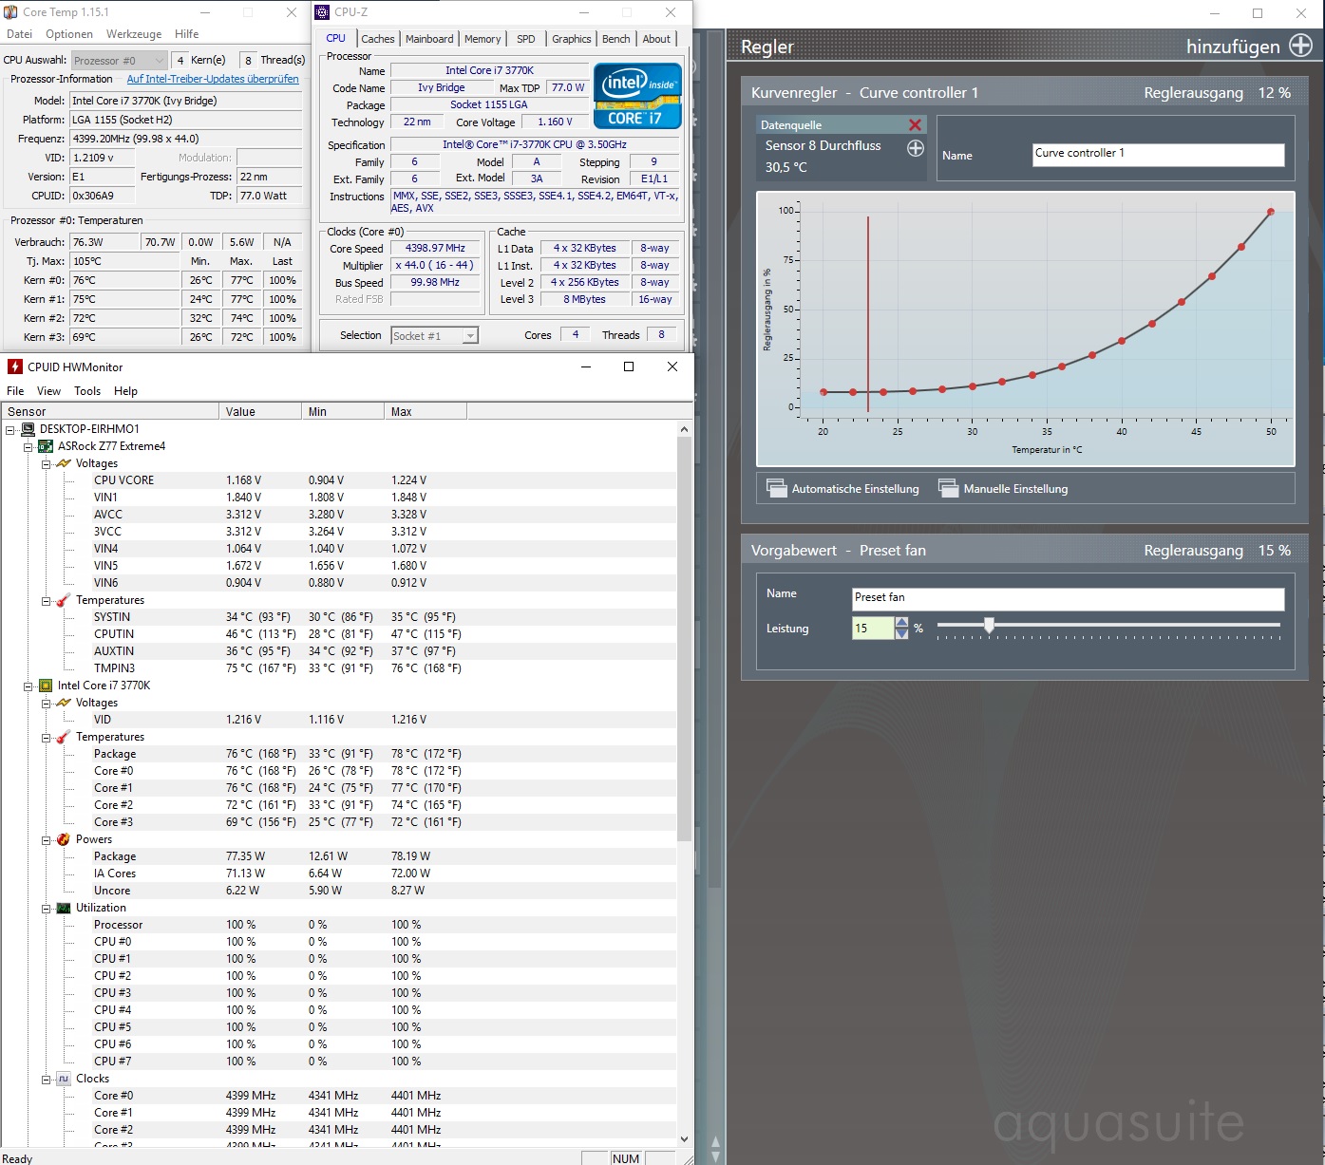Image resolution: width=1325 pixels, height=1165 pixels.
Task: Switch to the SPD tab in CPU-Z
Action: pos(526,39)
